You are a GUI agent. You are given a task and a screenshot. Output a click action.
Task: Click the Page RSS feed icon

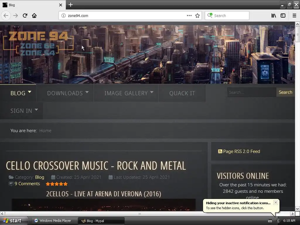[x=220, y=151]
